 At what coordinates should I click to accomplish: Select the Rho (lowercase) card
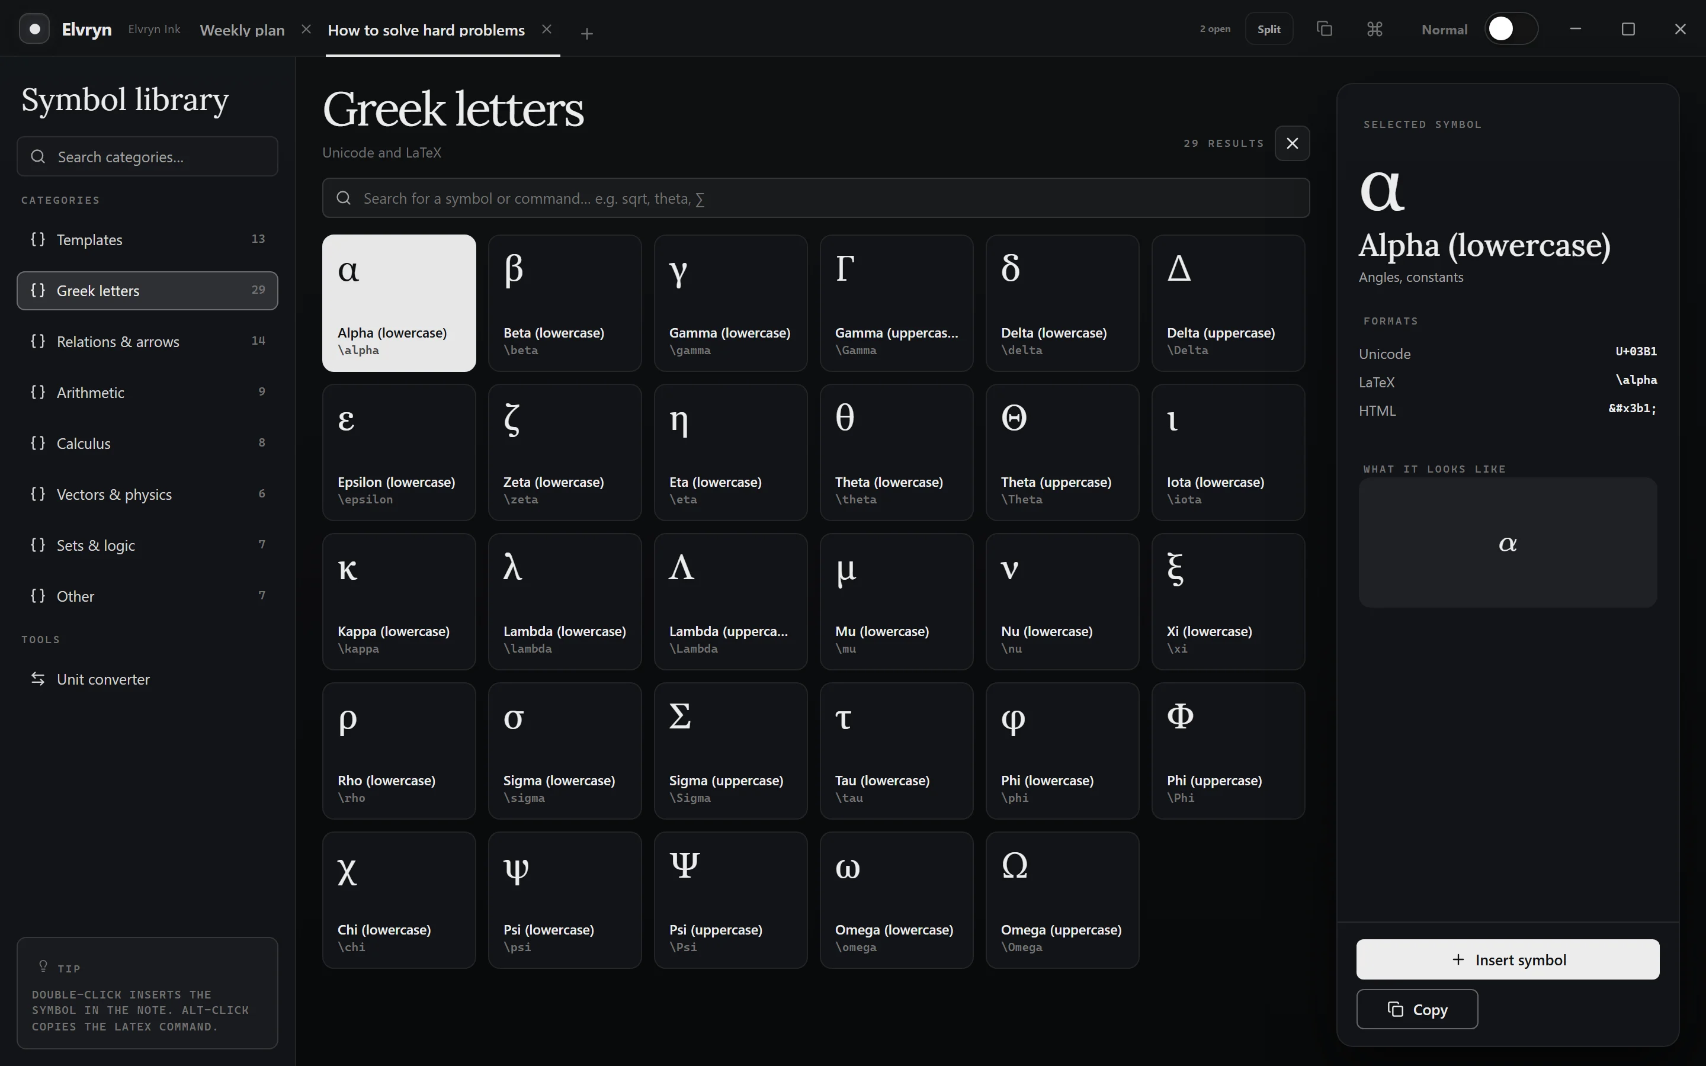pos(399,751)
